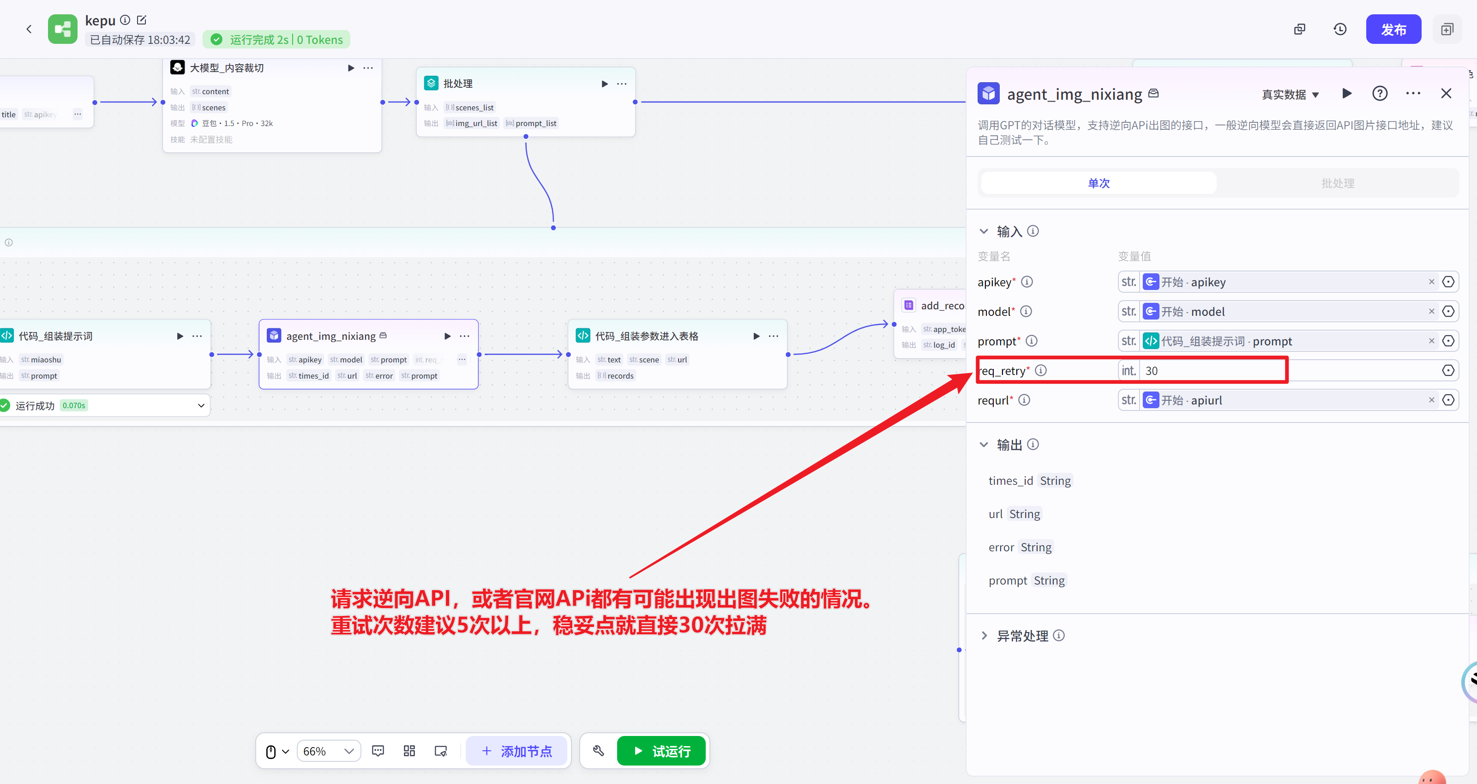Show info for model variable
1477x784 pixels.
1026,311
